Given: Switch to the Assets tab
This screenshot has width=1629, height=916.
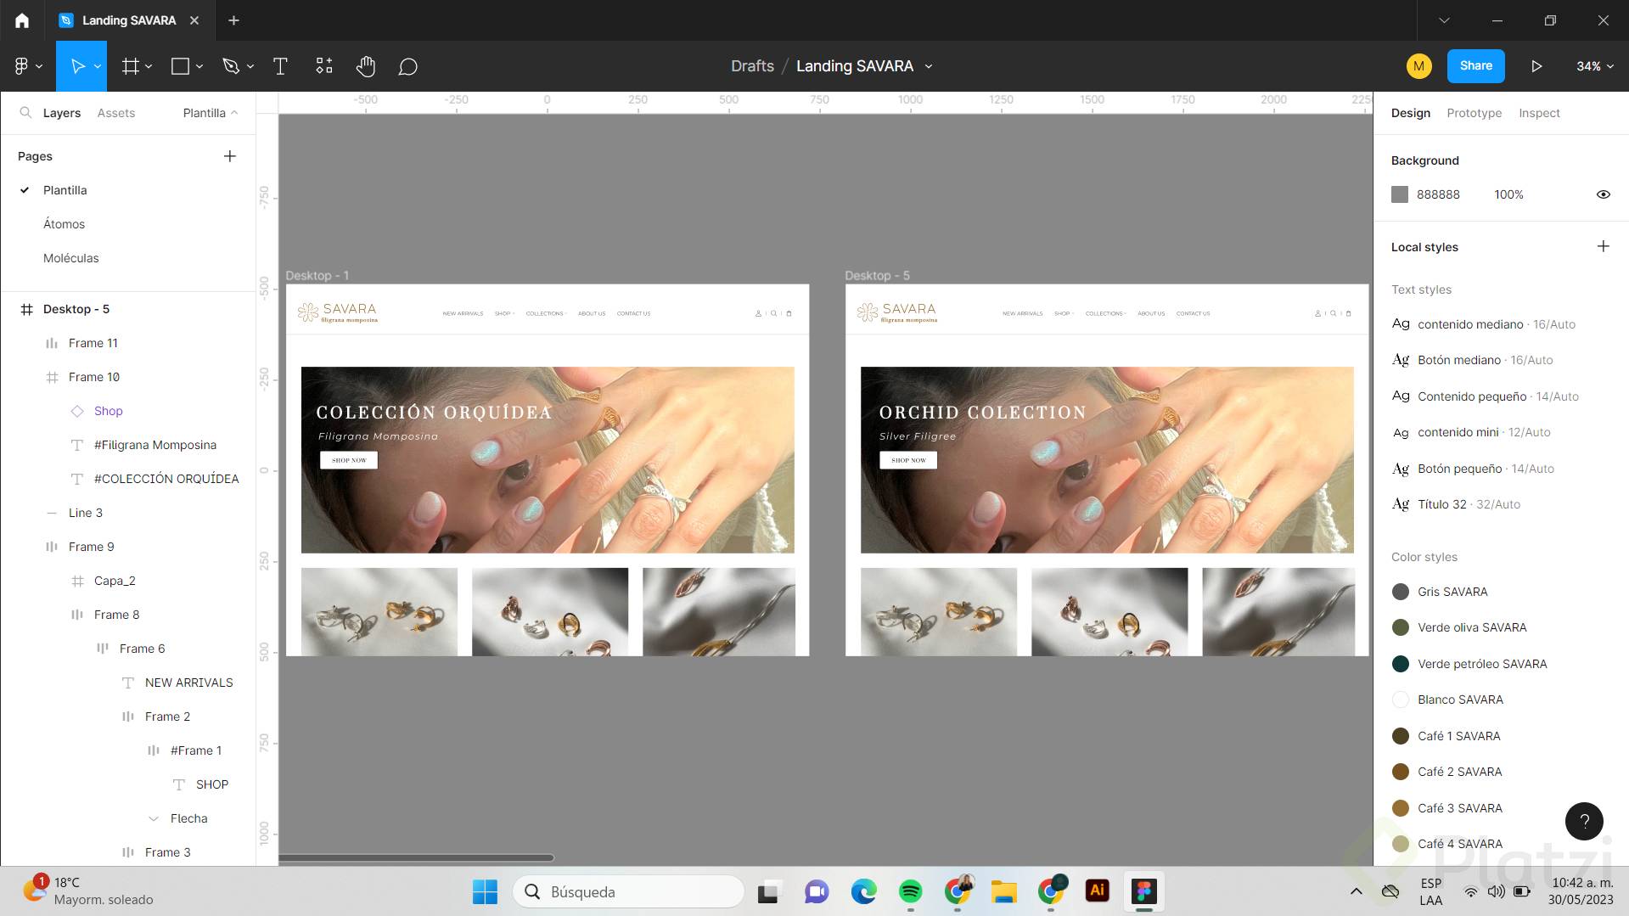Looking at the screenshot, I should tap(116, 113).
